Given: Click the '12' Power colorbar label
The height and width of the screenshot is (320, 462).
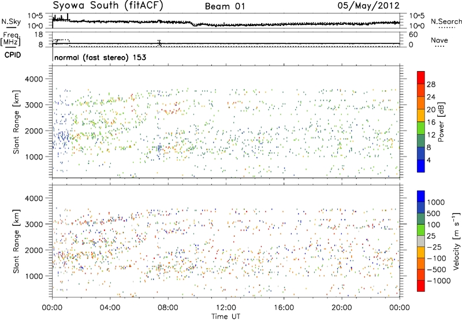Looking at the screenshot, I should (x=431, y=135).
